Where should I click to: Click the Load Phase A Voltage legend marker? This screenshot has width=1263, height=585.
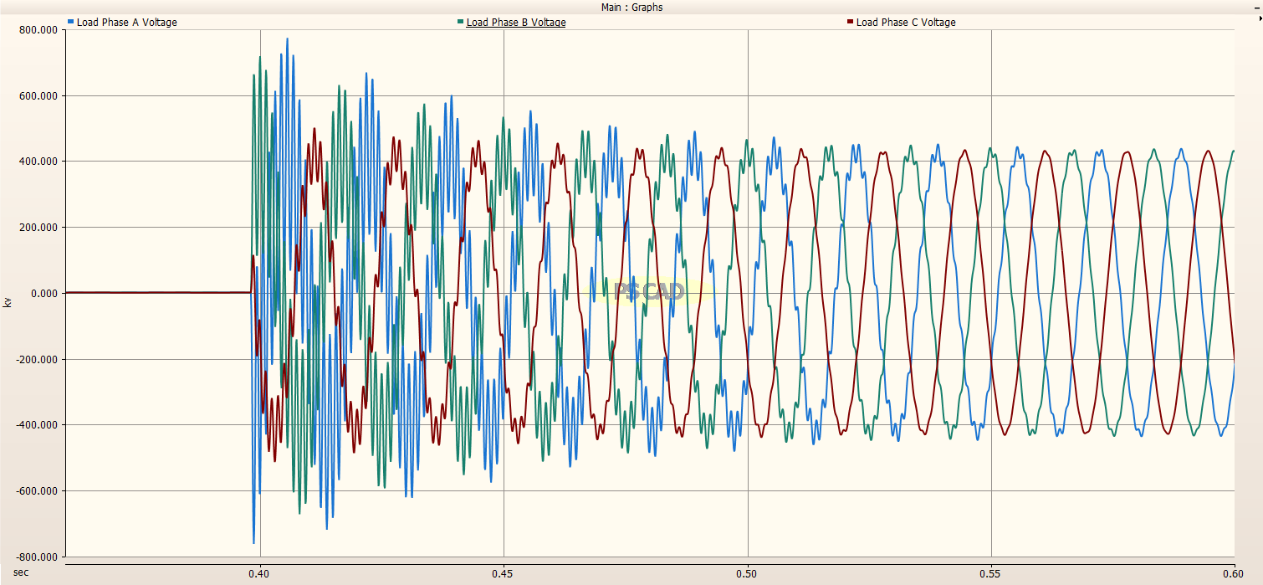click(x=70, y=23)
